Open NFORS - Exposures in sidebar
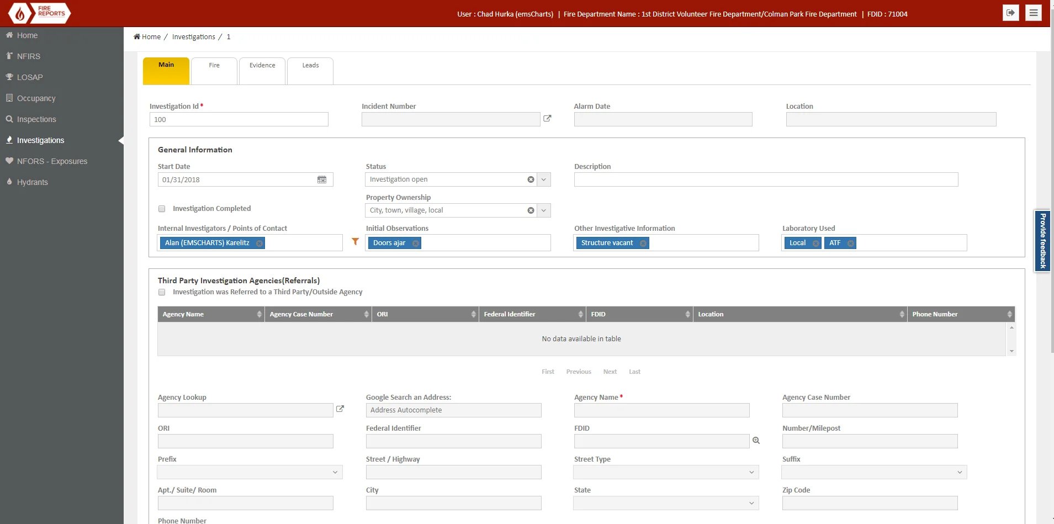The height and width of the screenshot is (524, 1054). [x=52, y=161]
